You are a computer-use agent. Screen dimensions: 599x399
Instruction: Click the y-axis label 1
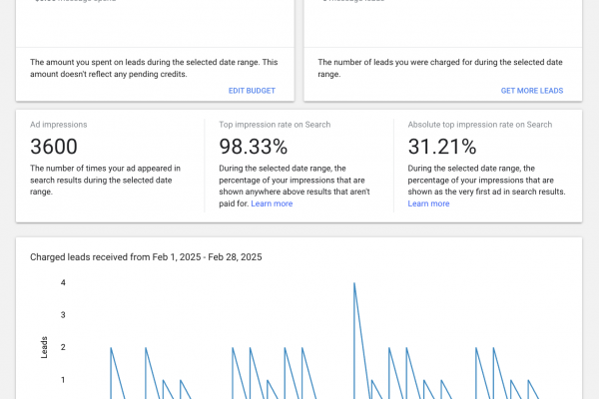[62, 380]
